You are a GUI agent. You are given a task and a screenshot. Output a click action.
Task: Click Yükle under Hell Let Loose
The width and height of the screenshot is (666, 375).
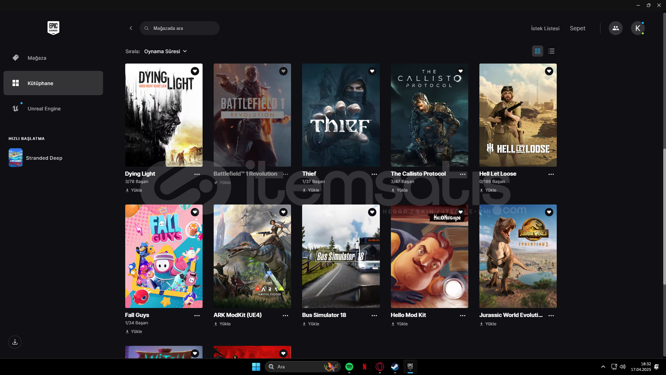(x=488, y=190)
